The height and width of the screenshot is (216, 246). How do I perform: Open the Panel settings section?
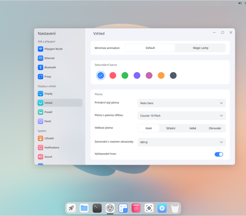(x=48, y=121)
